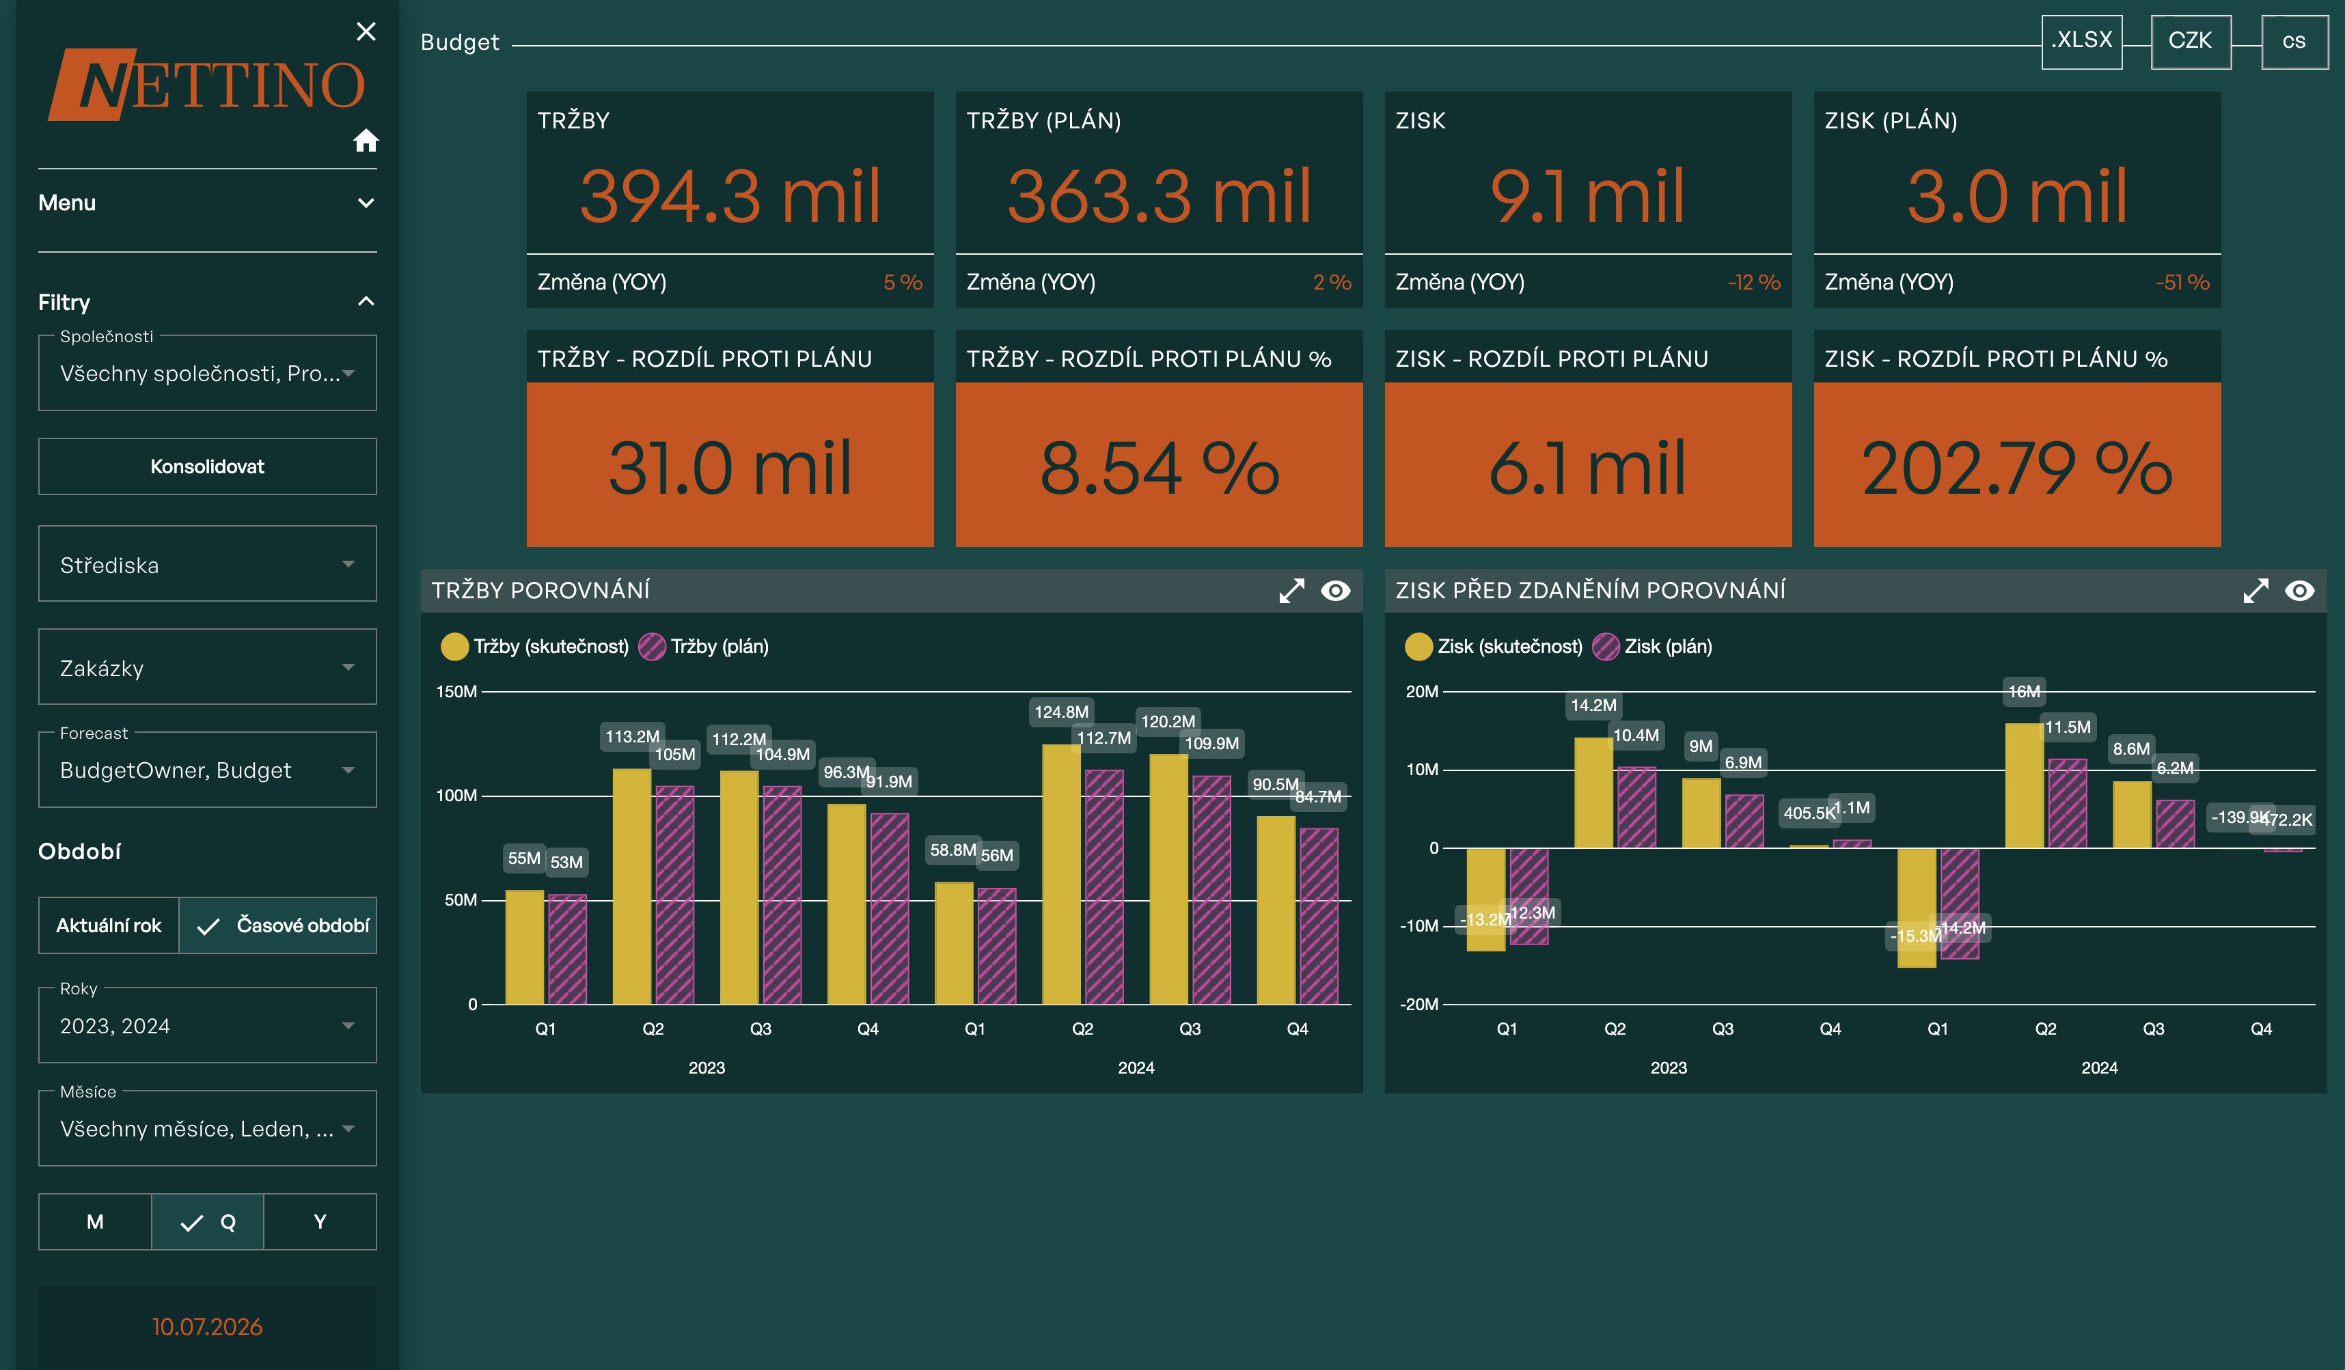Click the 120.2M bar label
Viewport: 2345px width, 1370px height.
point(1168,722)
